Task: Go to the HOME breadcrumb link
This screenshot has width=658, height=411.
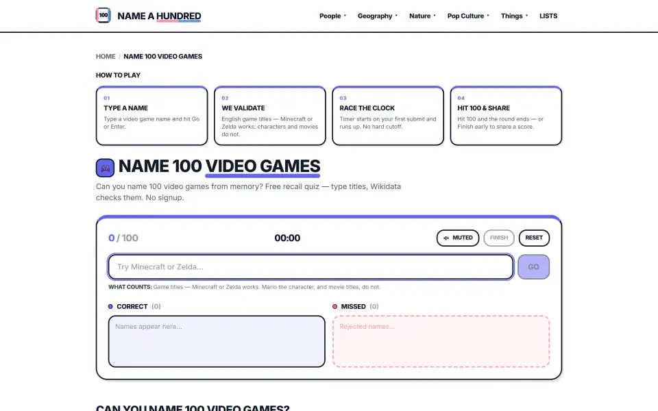Action: click(x=106, y=56)
